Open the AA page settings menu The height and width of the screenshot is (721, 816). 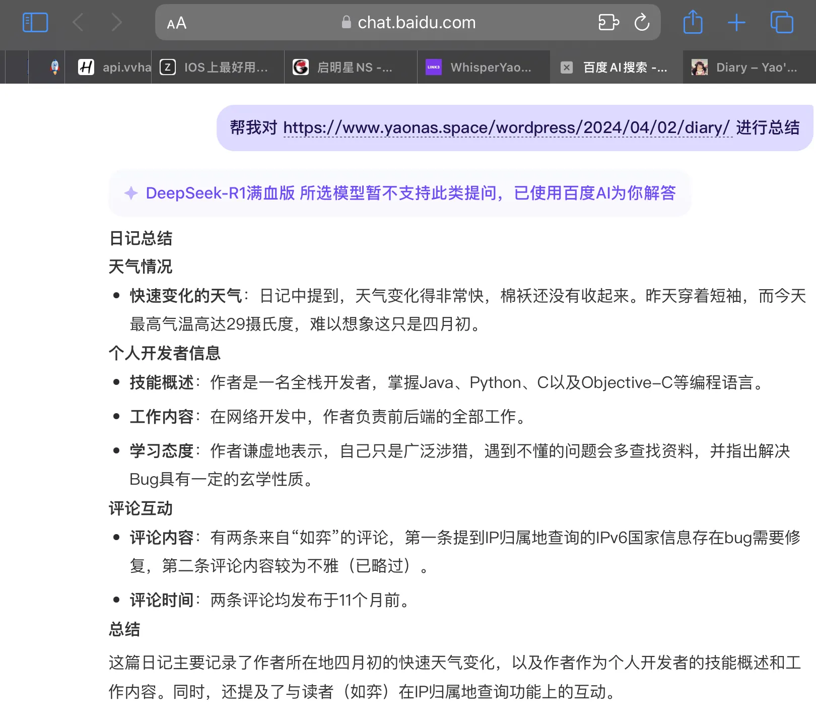(x=176, y=22)
